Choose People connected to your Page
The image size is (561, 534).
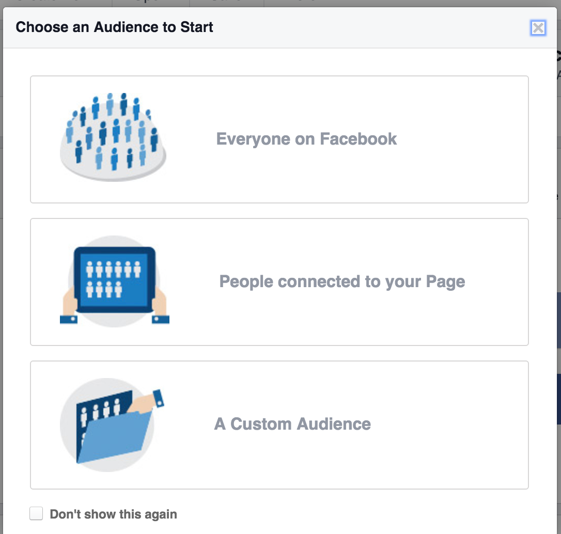pos(279,282)
